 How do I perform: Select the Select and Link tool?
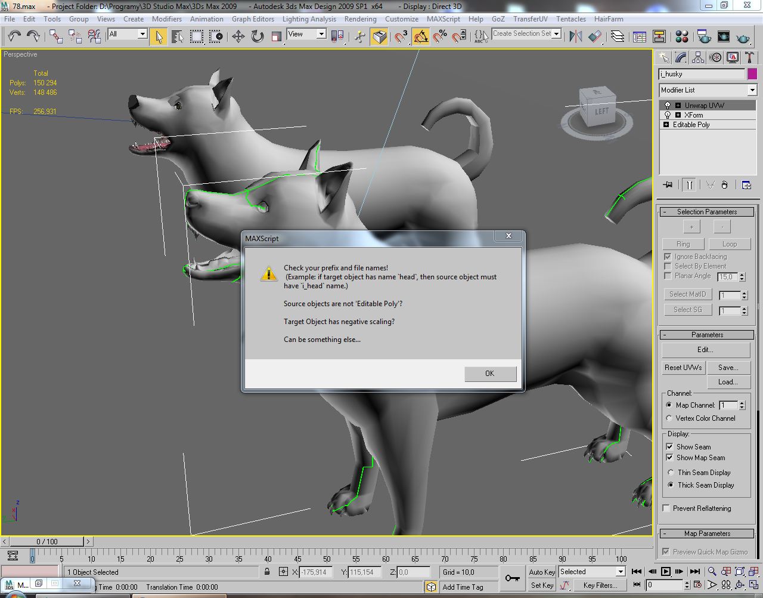click(56, 36)
